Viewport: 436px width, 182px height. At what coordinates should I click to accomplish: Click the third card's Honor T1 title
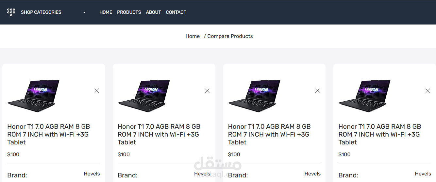coord(269,134)
